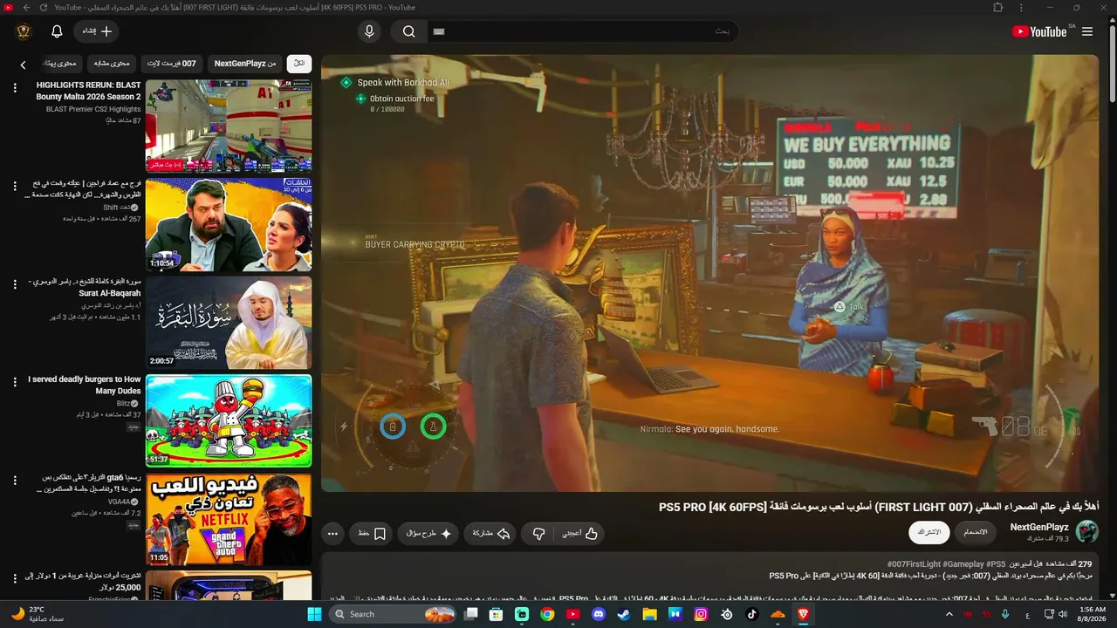The width and height of the screenshot is (1117, 628).
Task: Open Instagram from the taskbar
Action: (x=701, y=614)
